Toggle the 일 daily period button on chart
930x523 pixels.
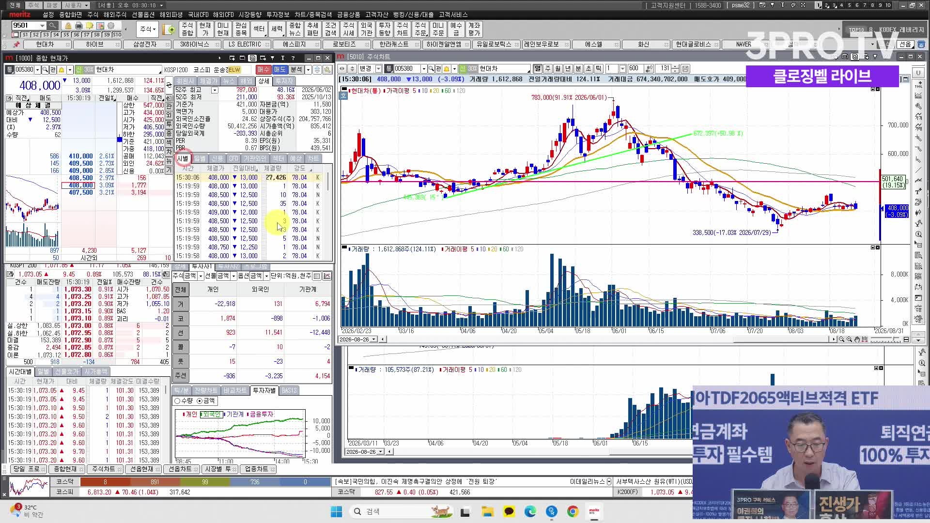click(538, 69)
